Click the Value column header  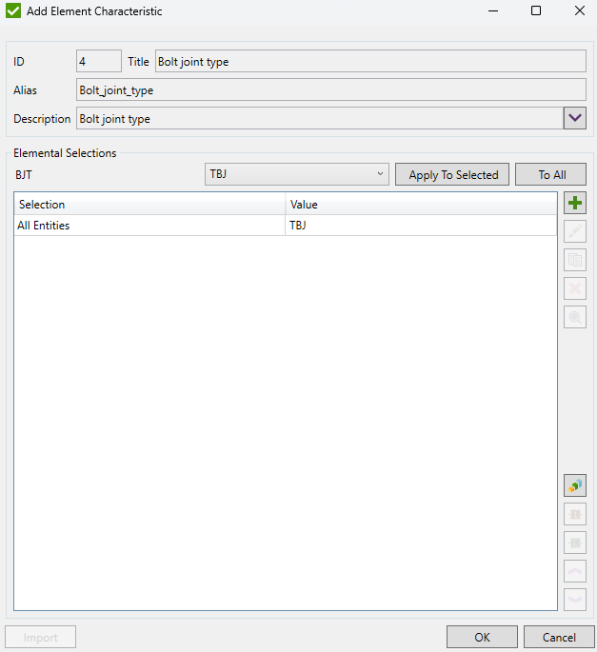tap(421, 205)
